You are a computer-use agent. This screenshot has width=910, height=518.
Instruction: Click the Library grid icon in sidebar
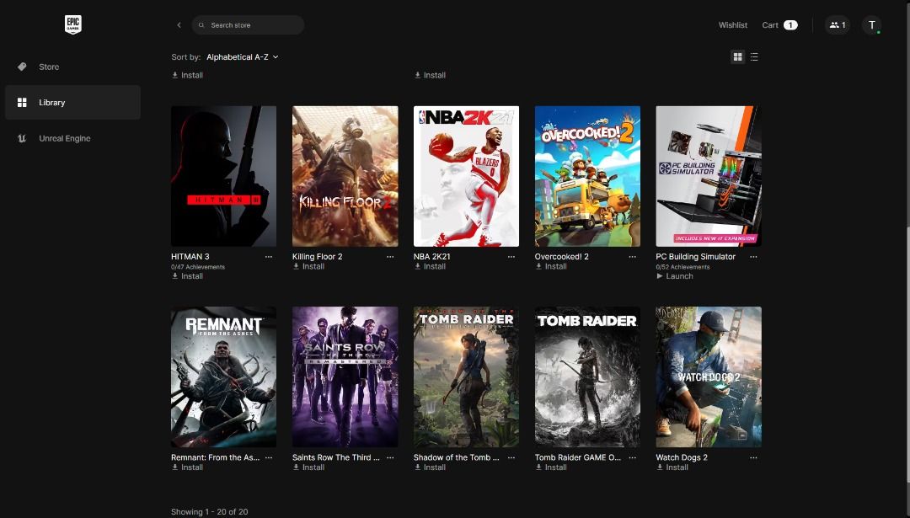22,103
